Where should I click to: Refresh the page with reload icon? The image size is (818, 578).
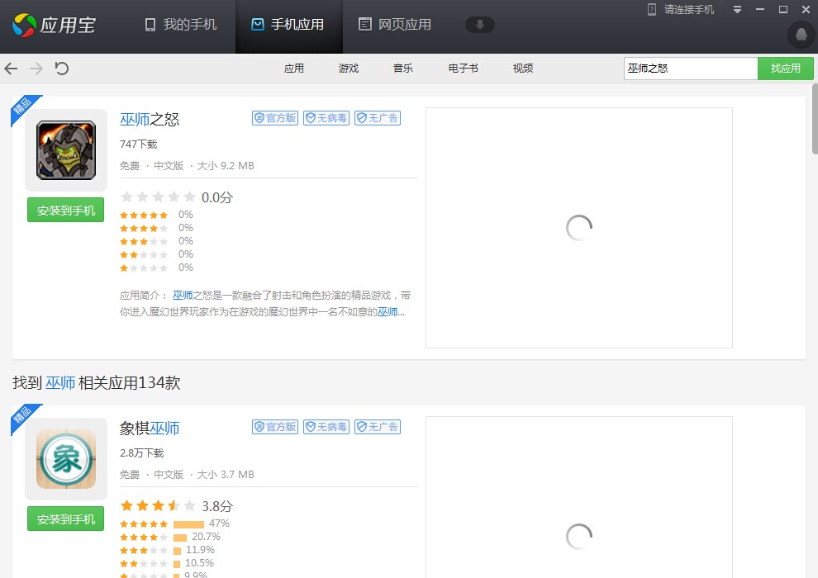62,69
